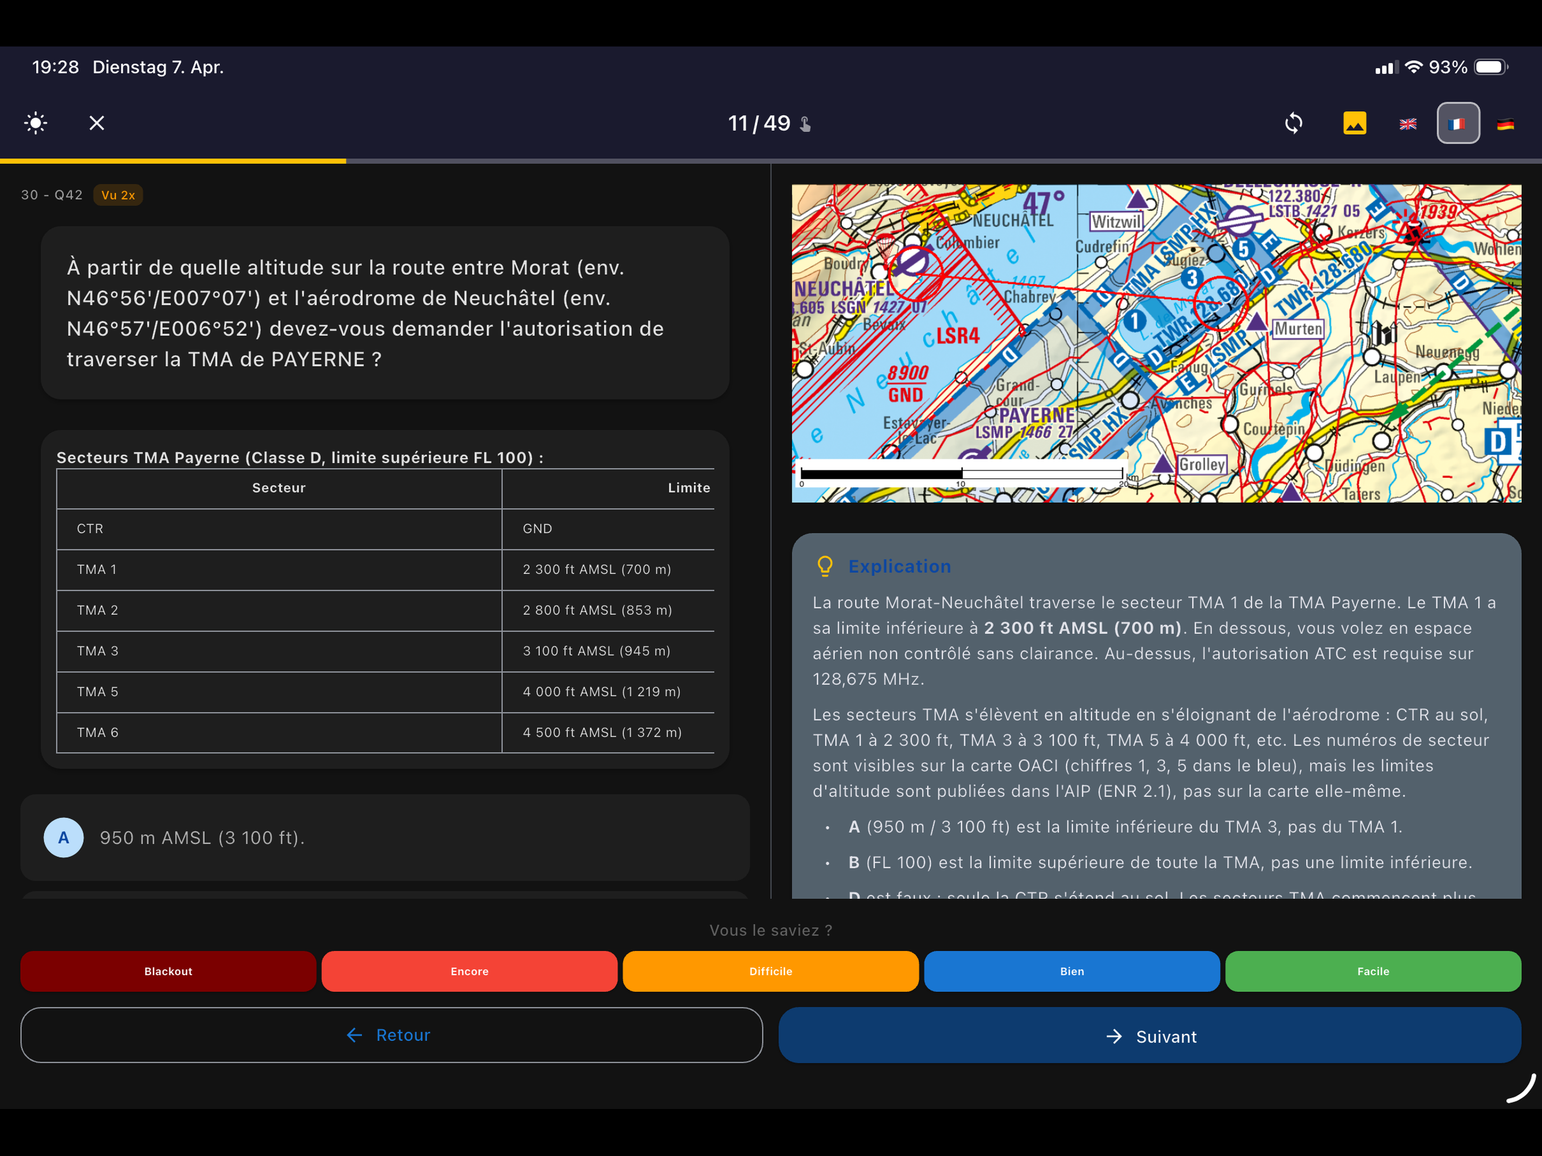
Task: Switch language to German flag
Action: [x=1505, y=124]
